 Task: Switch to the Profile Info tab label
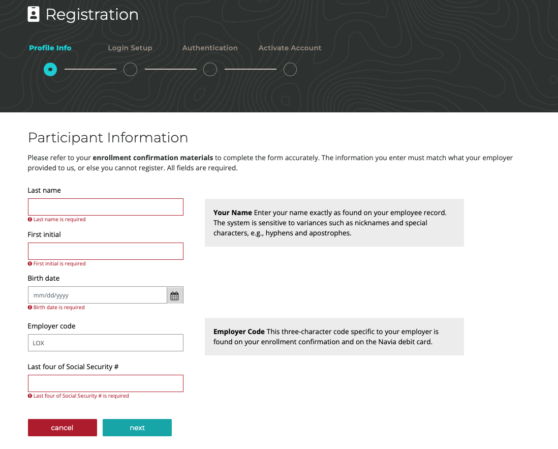point(50,48)
